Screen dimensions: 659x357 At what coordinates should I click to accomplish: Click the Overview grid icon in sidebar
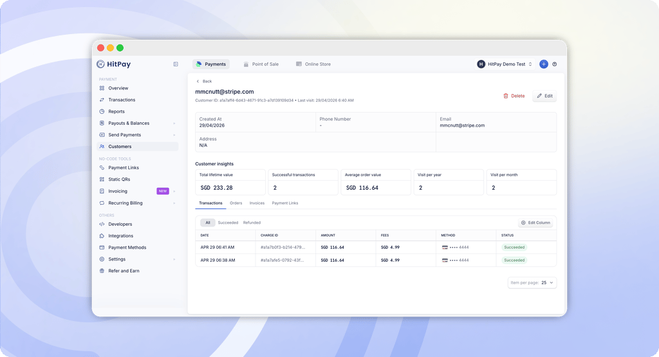[102, 88]
